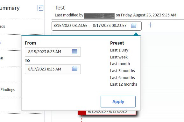The height and width of the screenshot is (122, 184).
Task: Pick Last month preset
Action: pyautogui.click(x=120, y=64)
